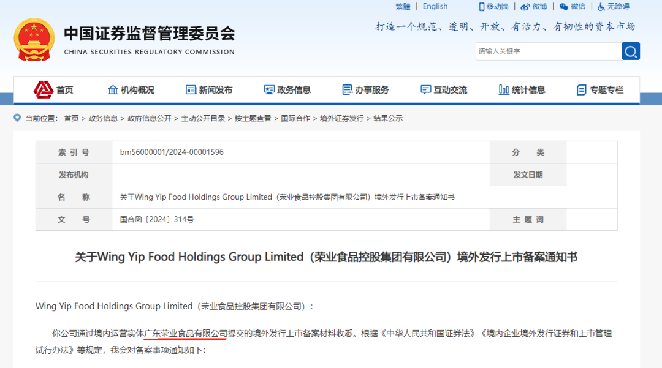Click the large article headline
Image resolution: width=662 pixels, height=368 pixels.
click(x=326, y=257)
